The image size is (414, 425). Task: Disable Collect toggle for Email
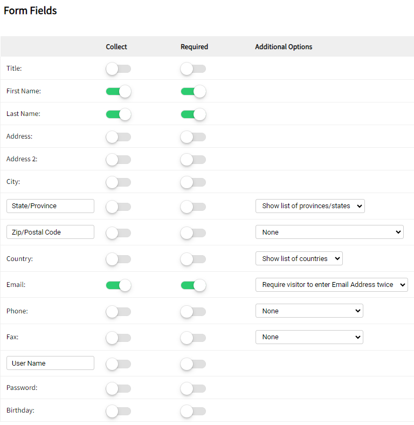119,285
